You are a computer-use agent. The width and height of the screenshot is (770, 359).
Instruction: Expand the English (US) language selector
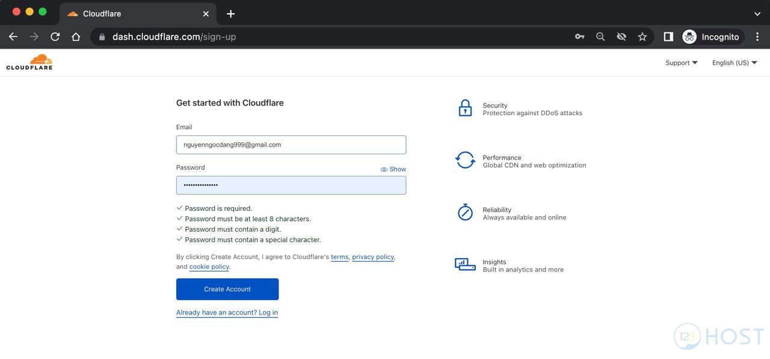(734, 62)
